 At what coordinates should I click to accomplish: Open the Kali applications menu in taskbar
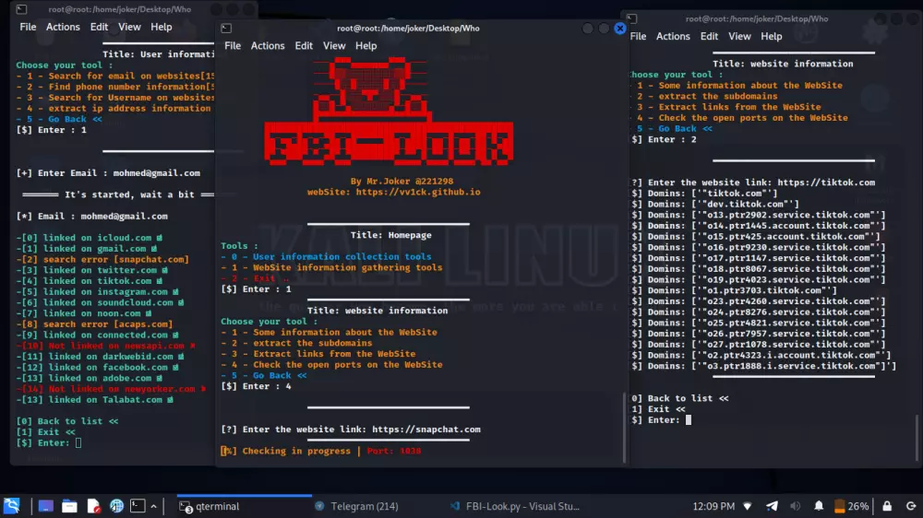pos(12,506)
